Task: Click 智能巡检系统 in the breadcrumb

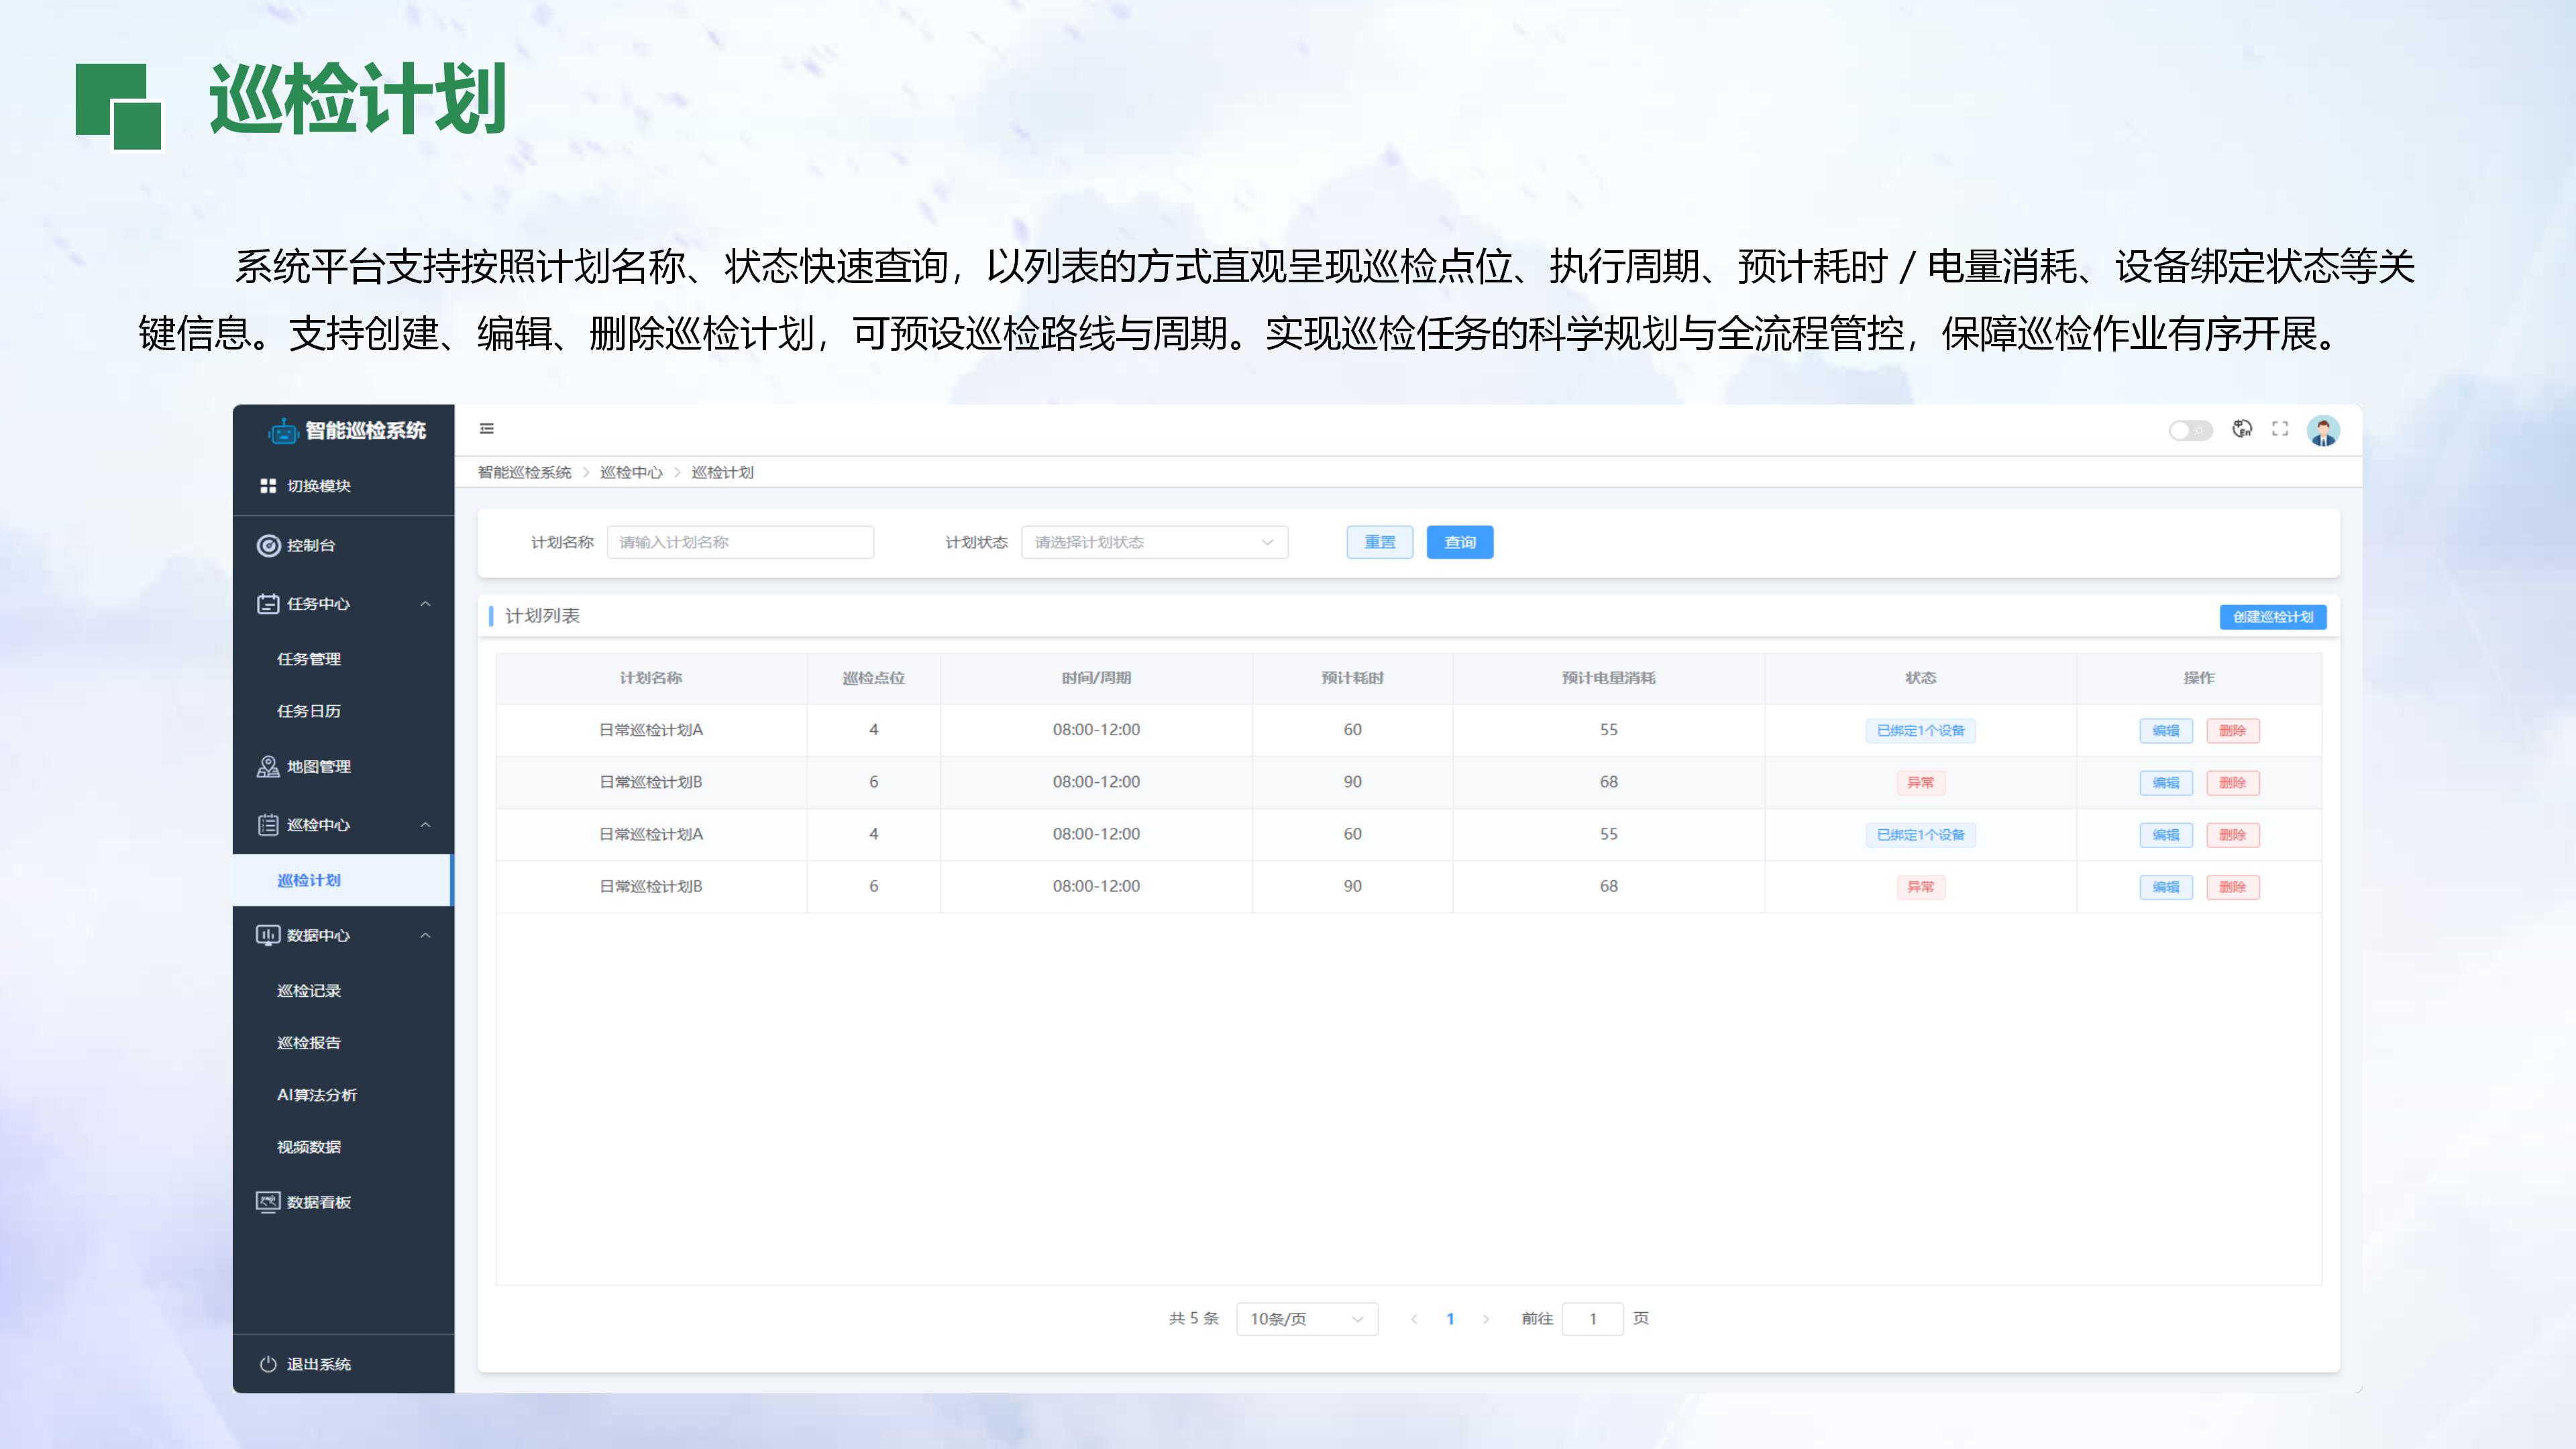Action: (x=524, y=472)
